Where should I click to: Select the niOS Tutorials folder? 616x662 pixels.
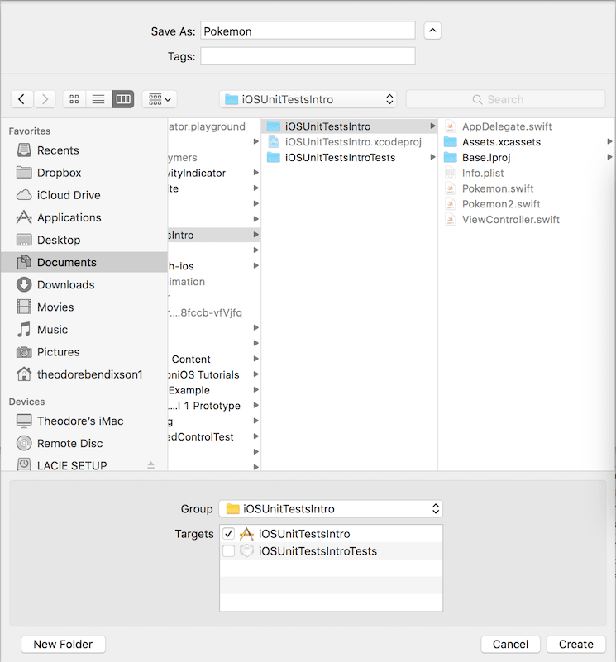pyautogui.click(x=214, y=374)
